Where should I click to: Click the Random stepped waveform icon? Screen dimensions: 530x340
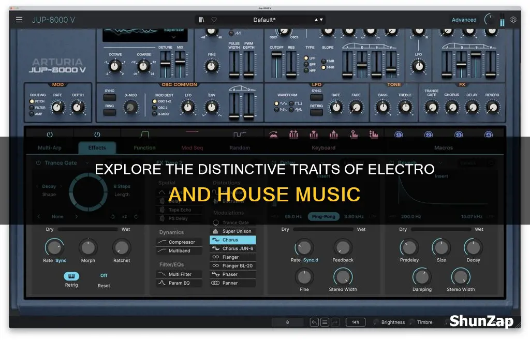point(240,135)
